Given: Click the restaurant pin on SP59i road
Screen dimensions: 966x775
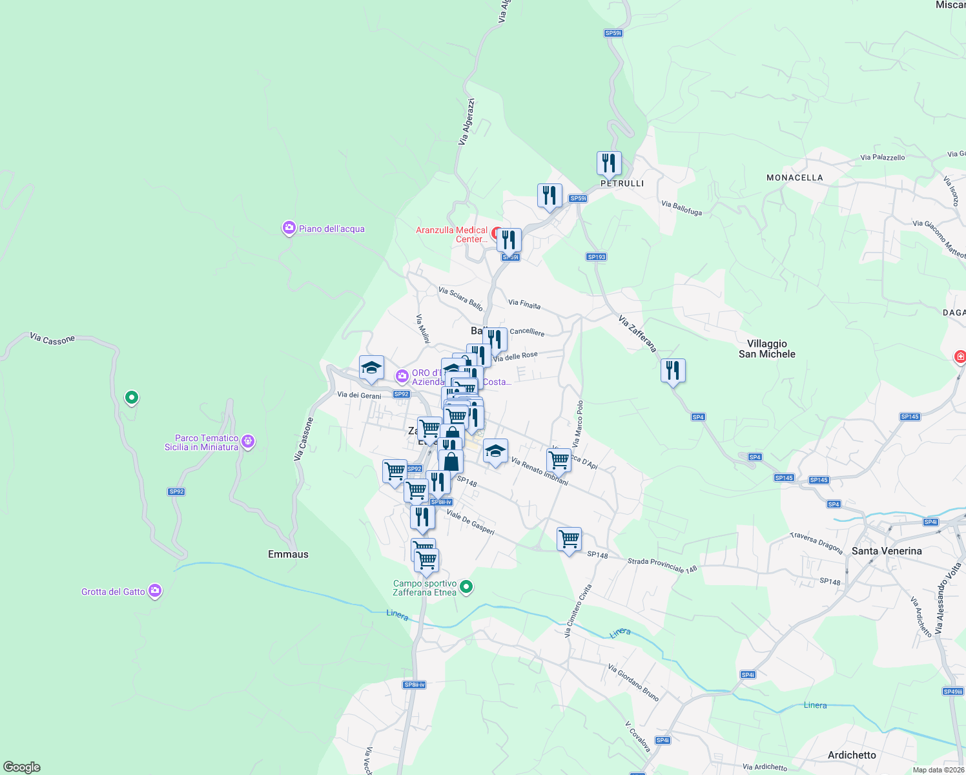Looking at the screenshot, I should pos(550,196).
